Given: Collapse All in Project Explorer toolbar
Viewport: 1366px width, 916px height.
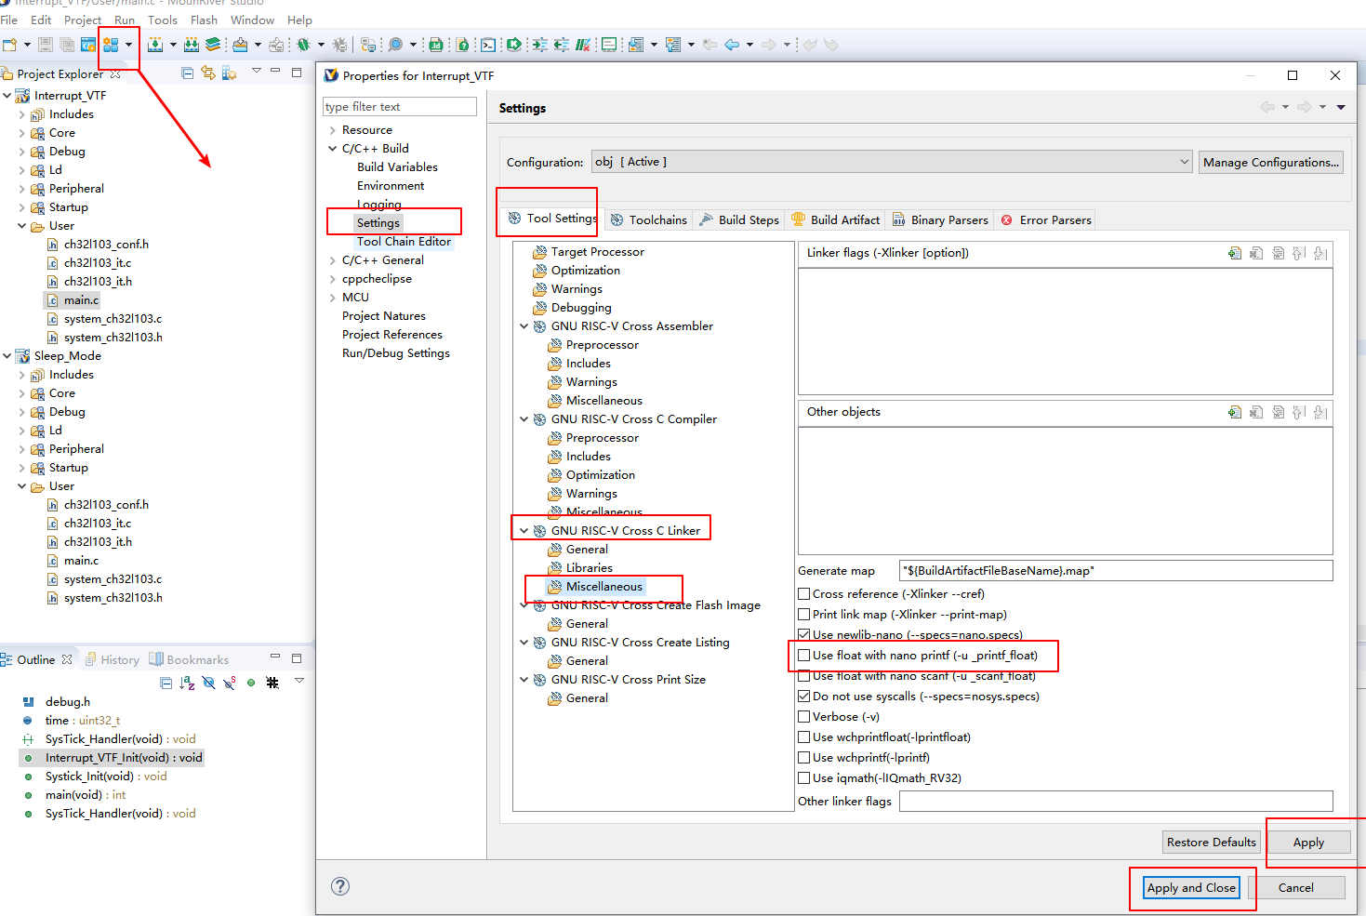Looking at the screenshot, I should 188,73.
